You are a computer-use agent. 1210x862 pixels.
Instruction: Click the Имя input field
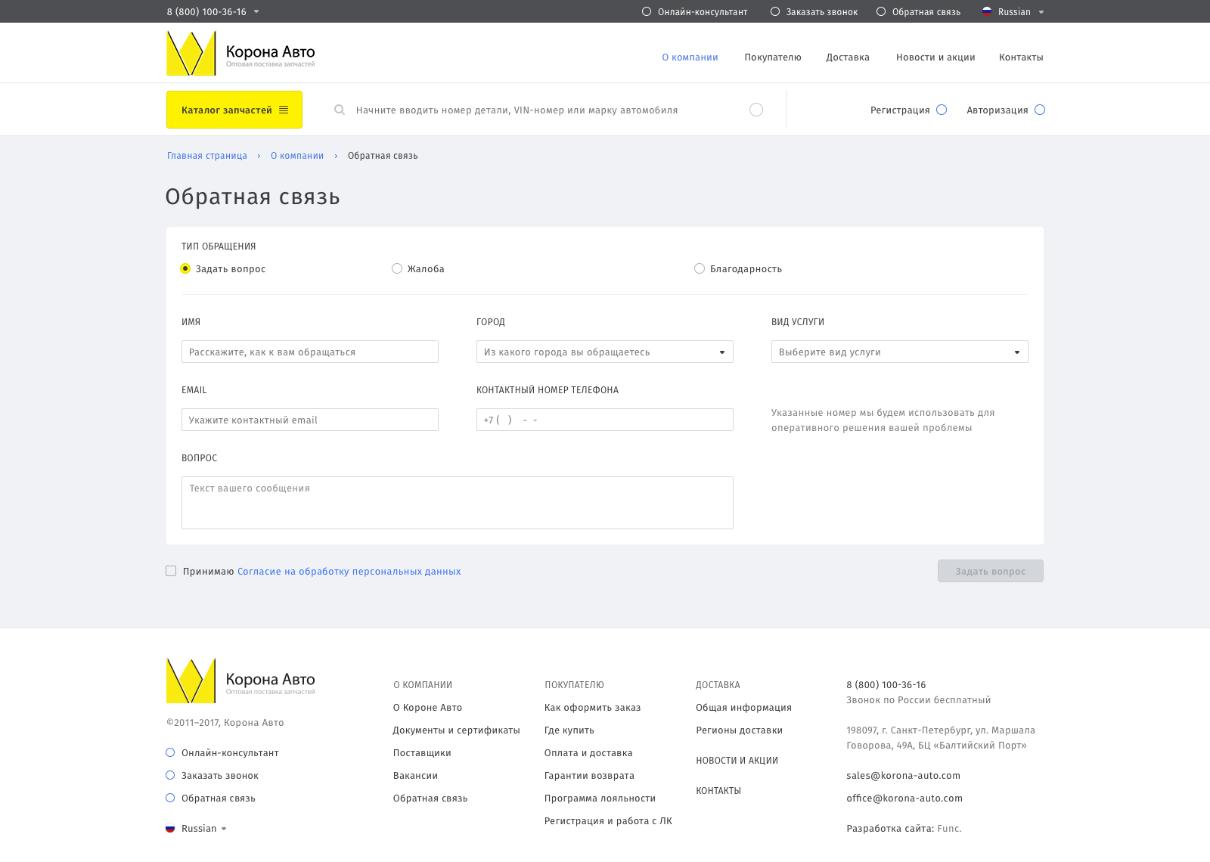pos(310,352)
